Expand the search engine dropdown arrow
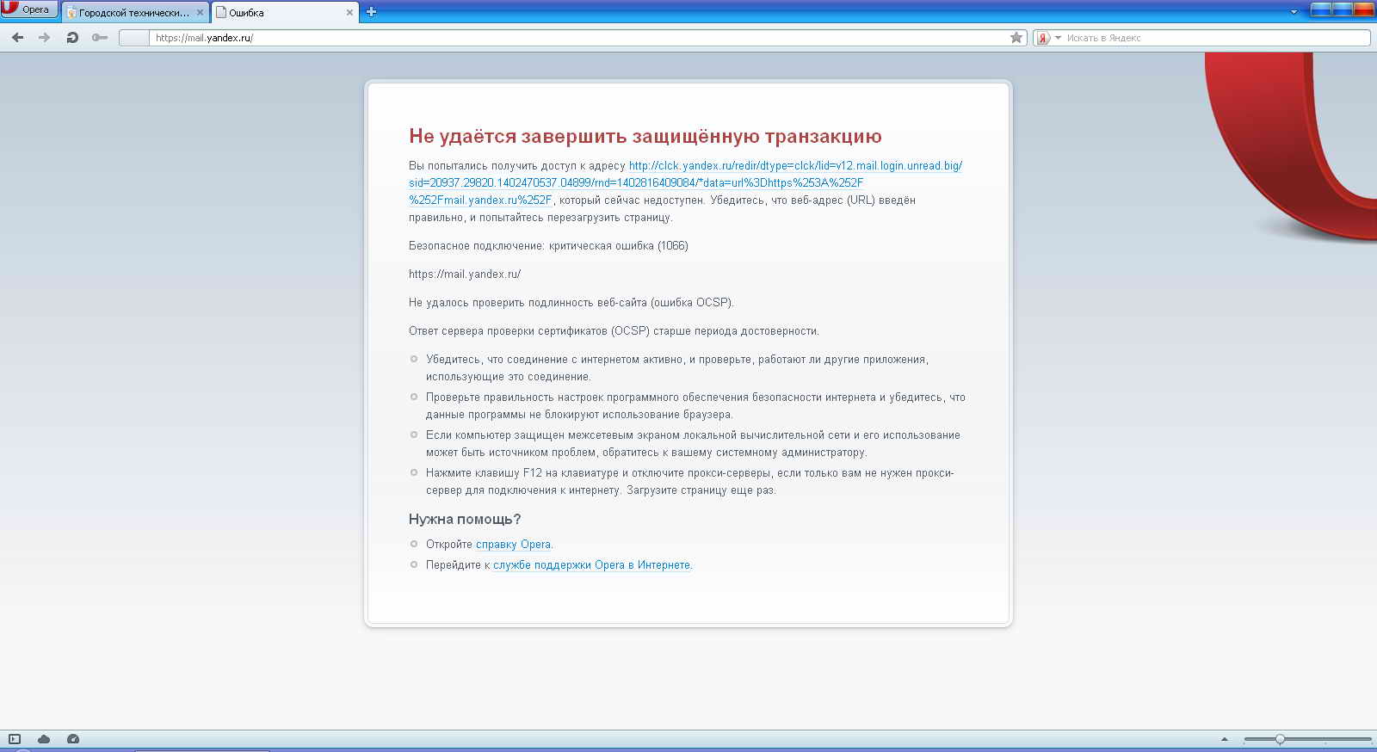This screenshot has width=1377, height=752. tap(1058, 38)
